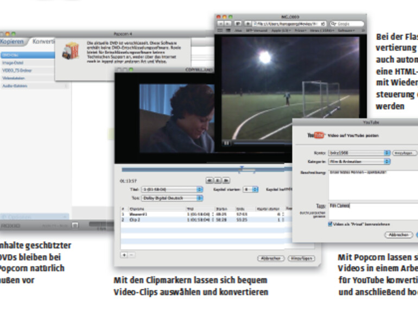
Task: Click the video preview of the woman
Action: pos(177,119)
